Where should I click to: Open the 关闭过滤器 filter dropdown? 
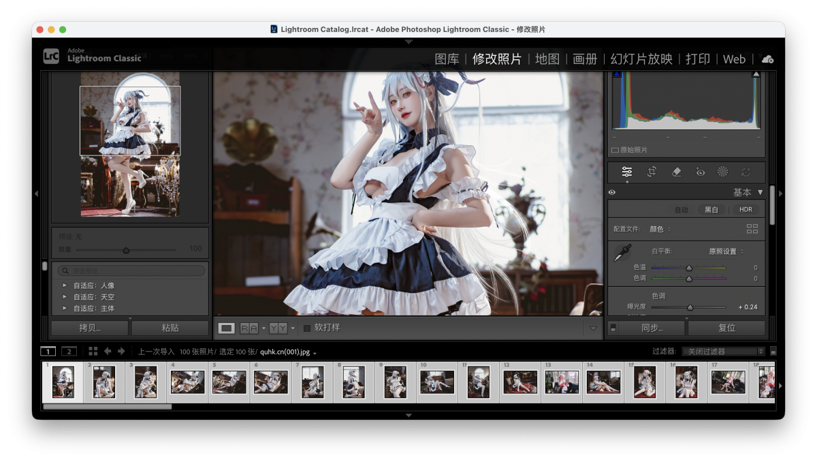point(723,352)
